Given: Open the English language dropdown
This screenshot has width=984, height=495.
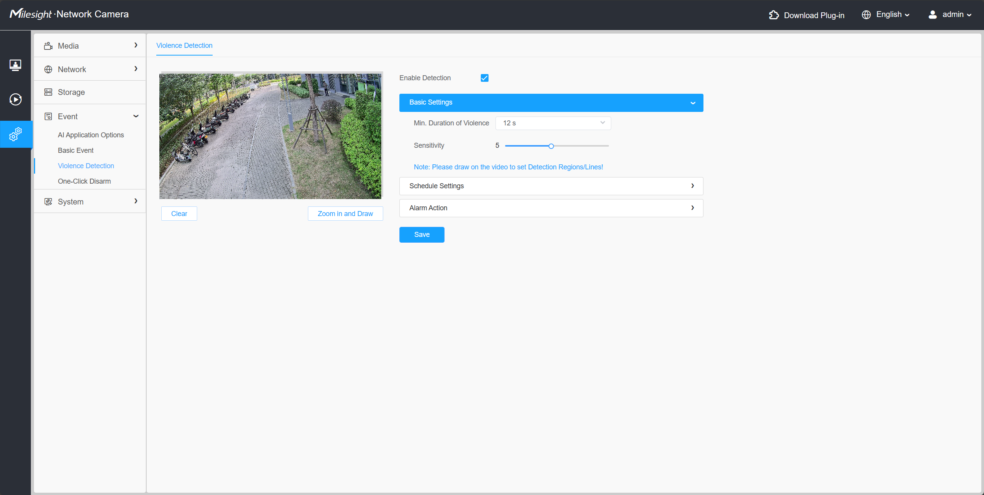Looking at the screenshot, I should (x=893, y=15).
